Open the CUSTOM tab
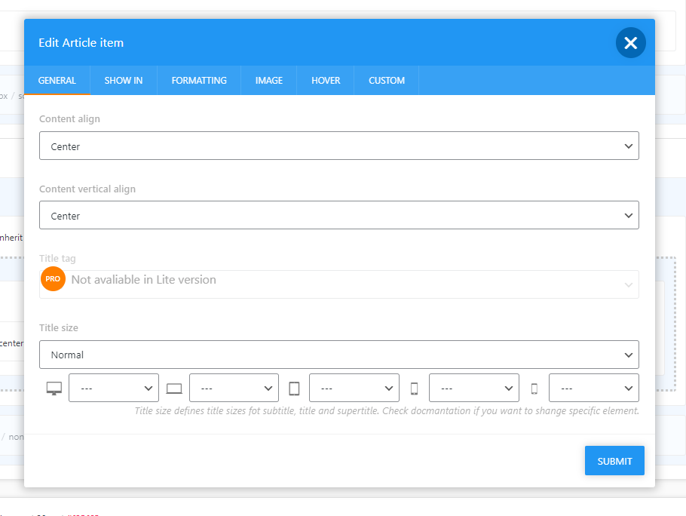The width and height of the screenshot is (686, 516). pos(386,81)
